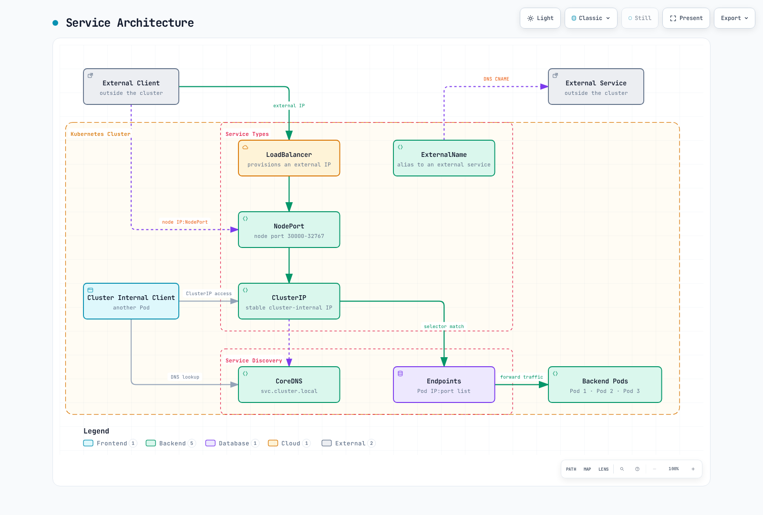This screenshot has height=515, width=763.
Task: Zoom out with the minus button
Action: coord(654,469)
